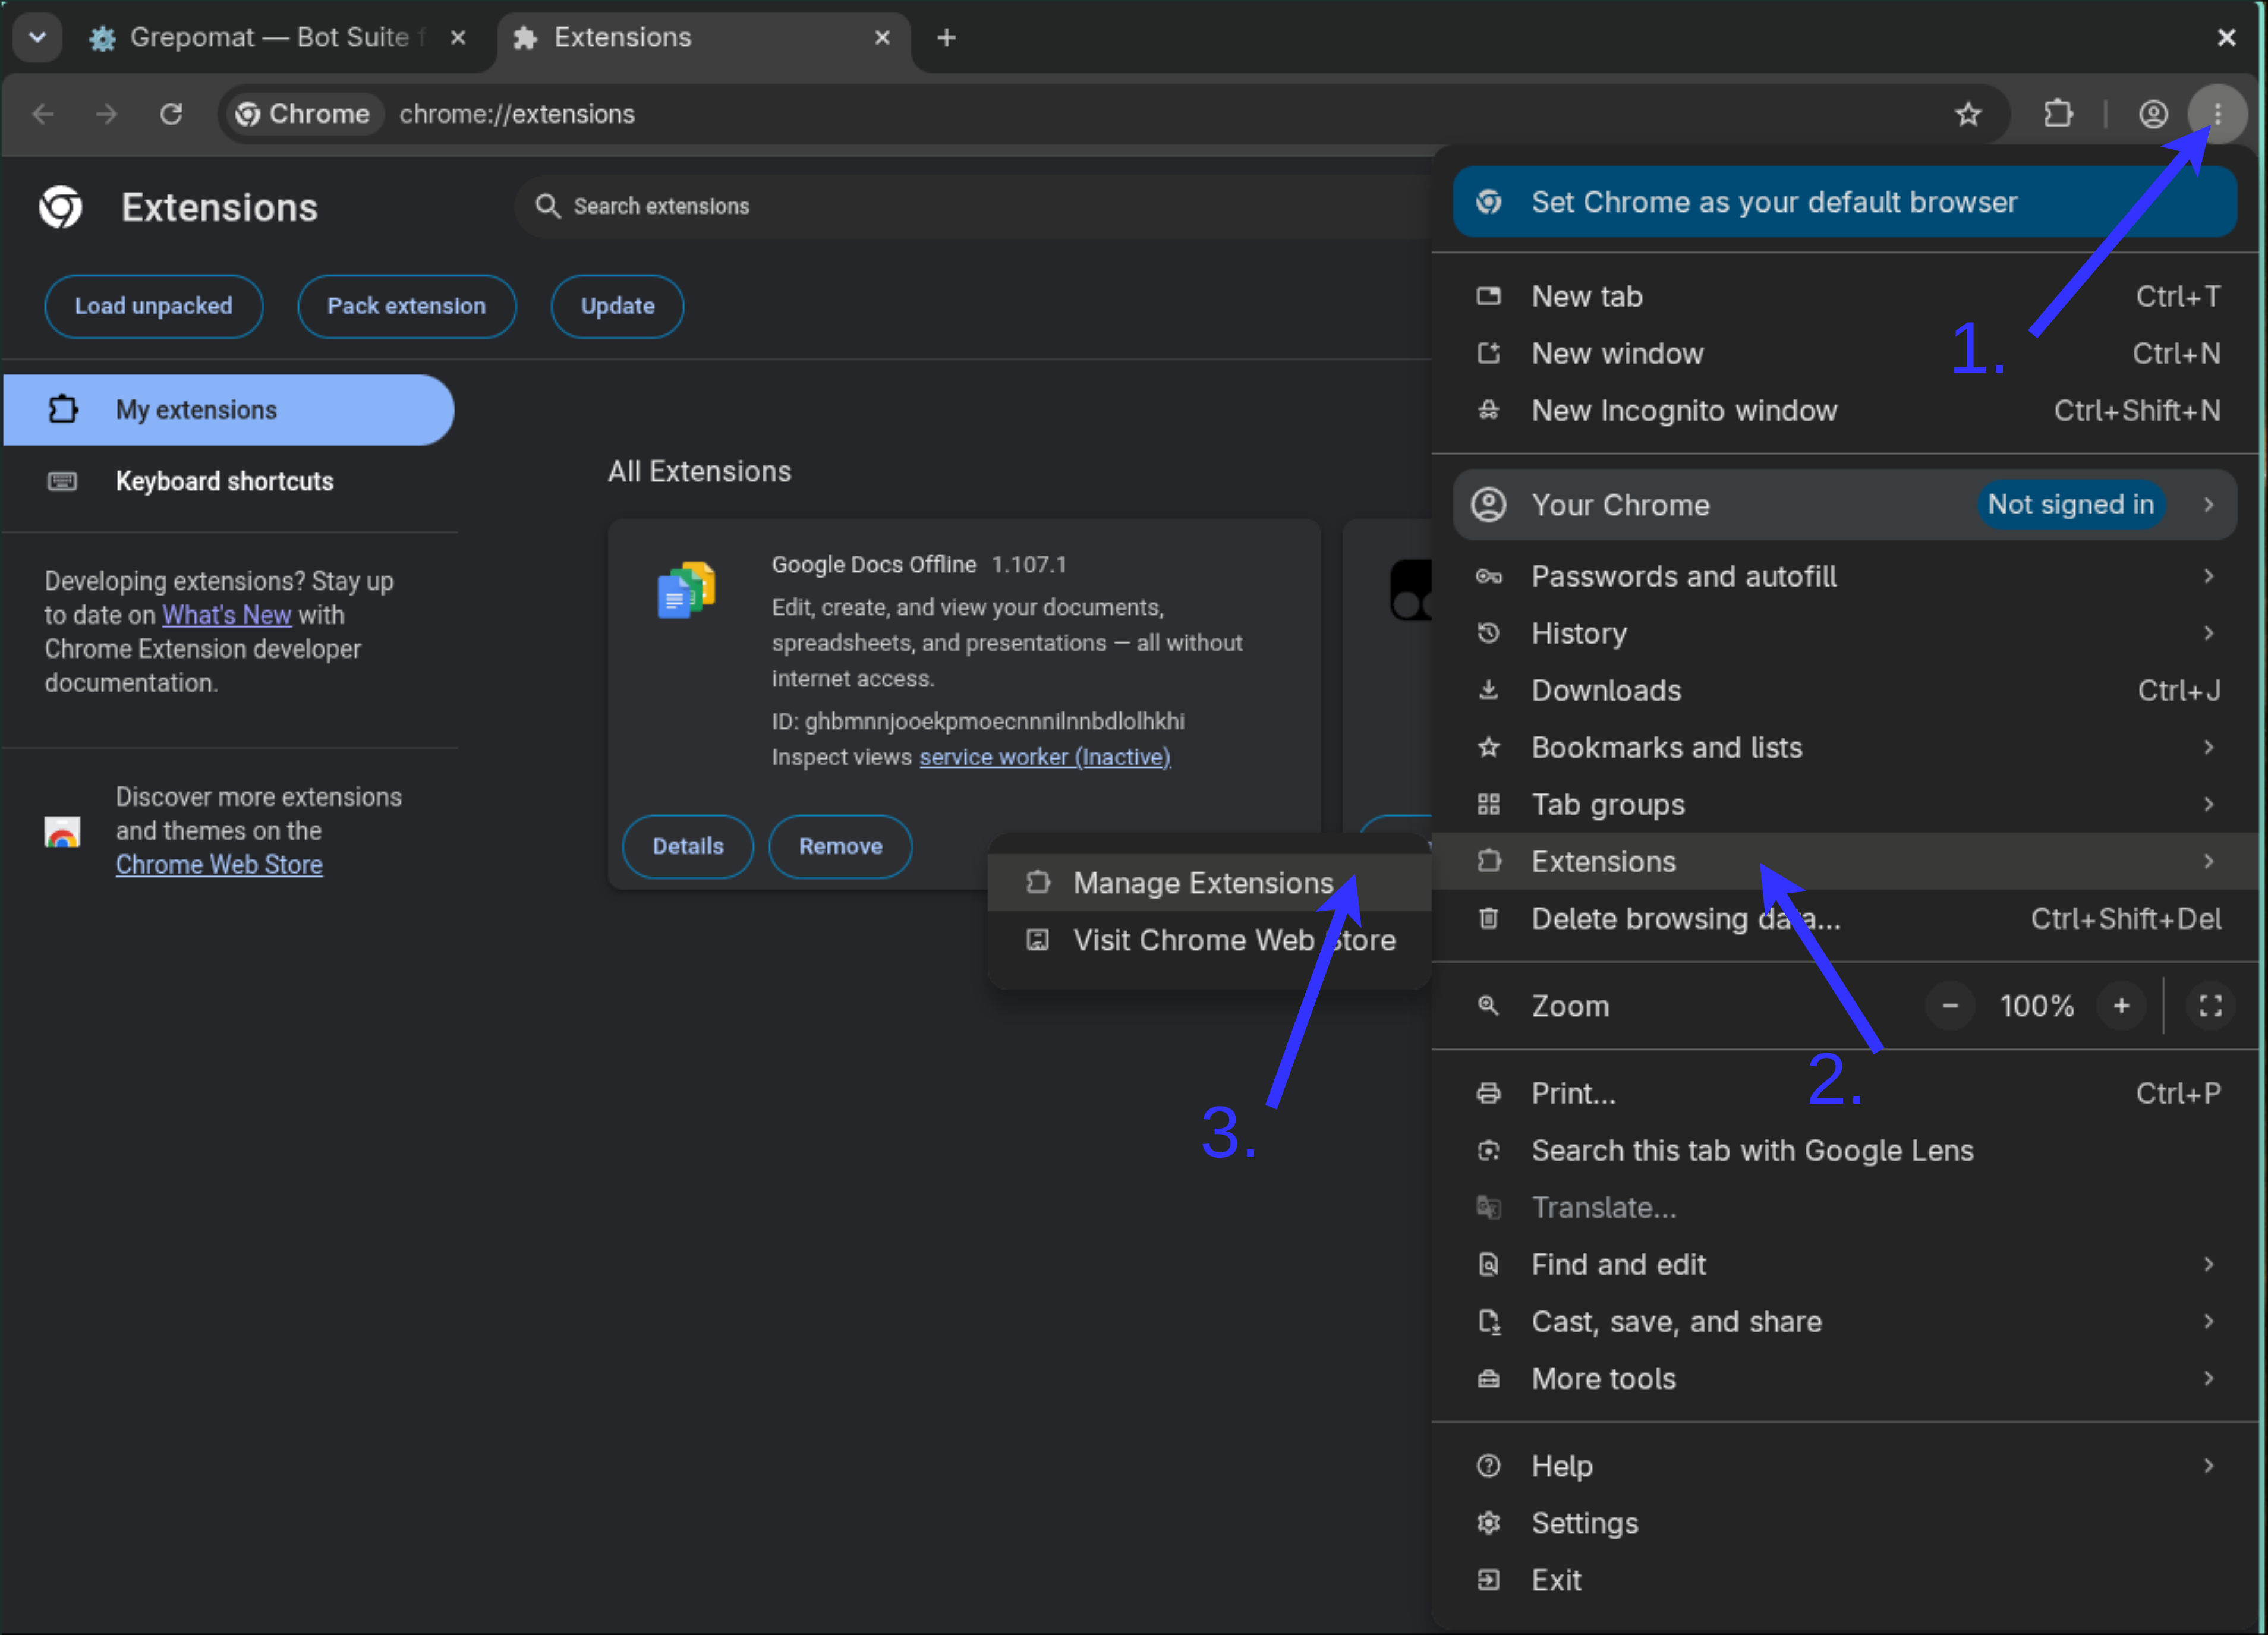Click the Extensions puzzle icon in toolbar

coord(2057,114)
